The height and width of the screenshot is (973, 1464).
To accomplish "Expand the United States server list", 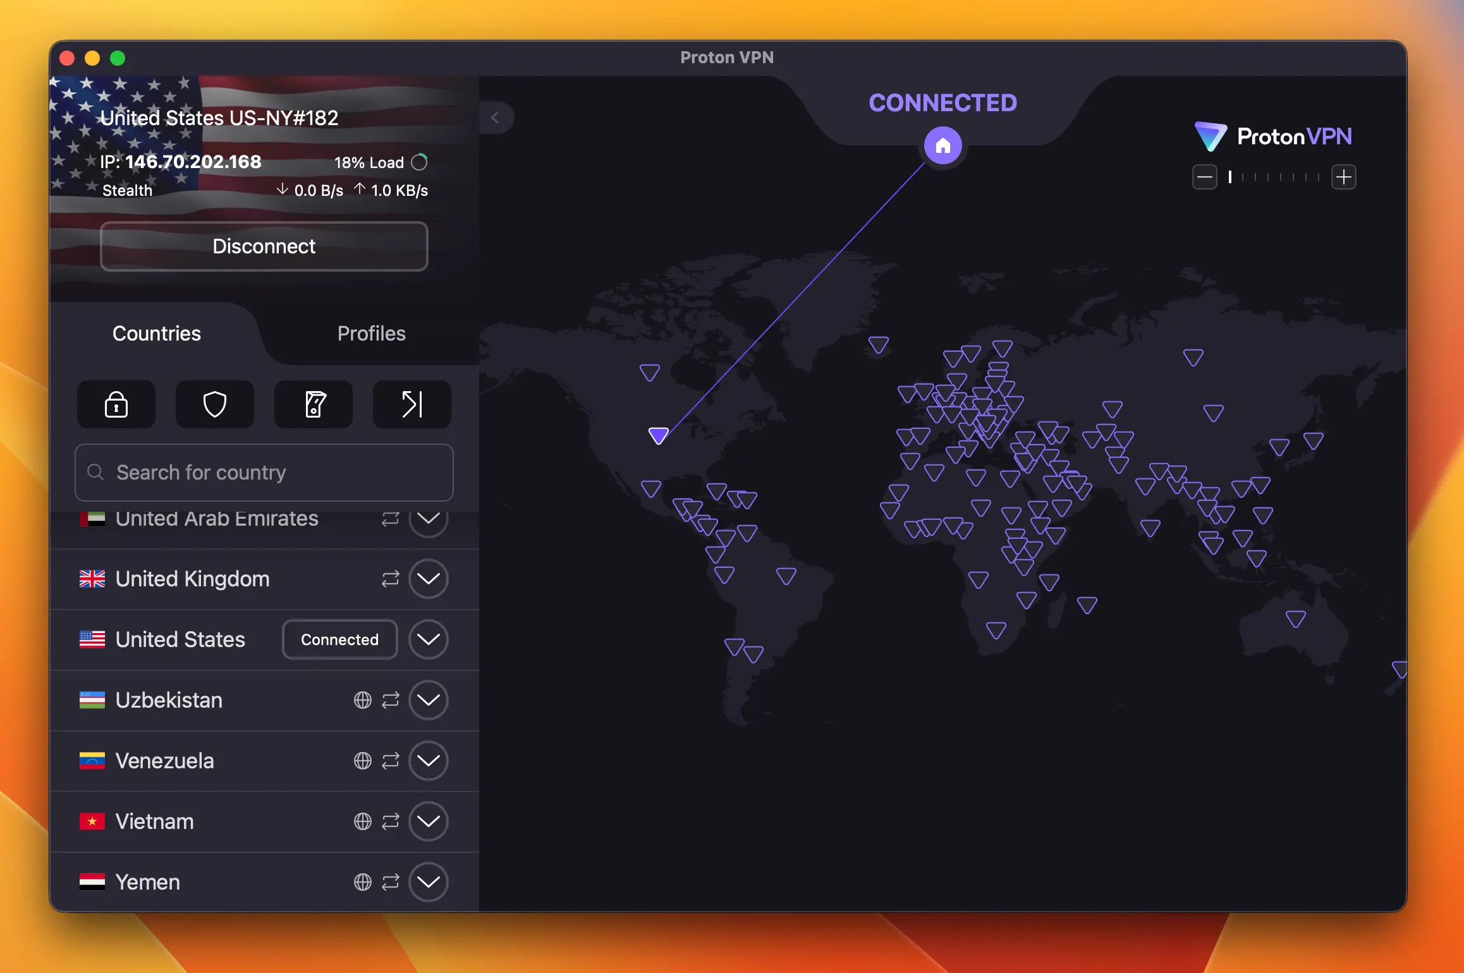I will click(429, 639).
